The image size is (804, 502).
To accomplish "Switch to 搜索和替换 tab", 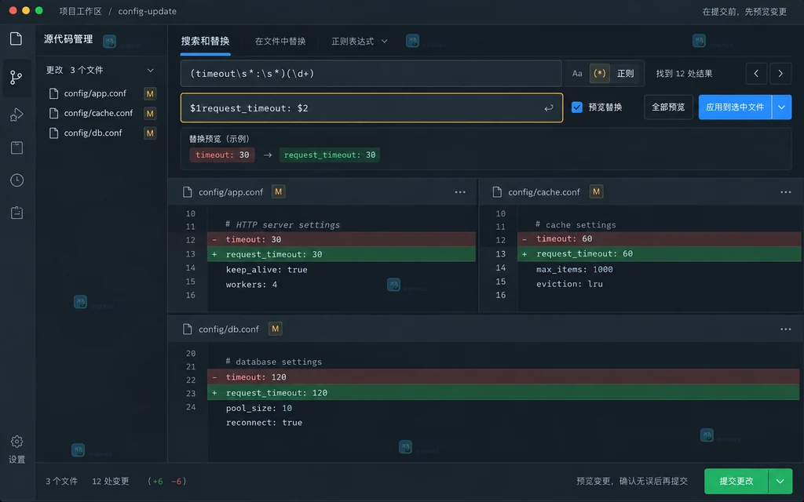I will [205, 41].
